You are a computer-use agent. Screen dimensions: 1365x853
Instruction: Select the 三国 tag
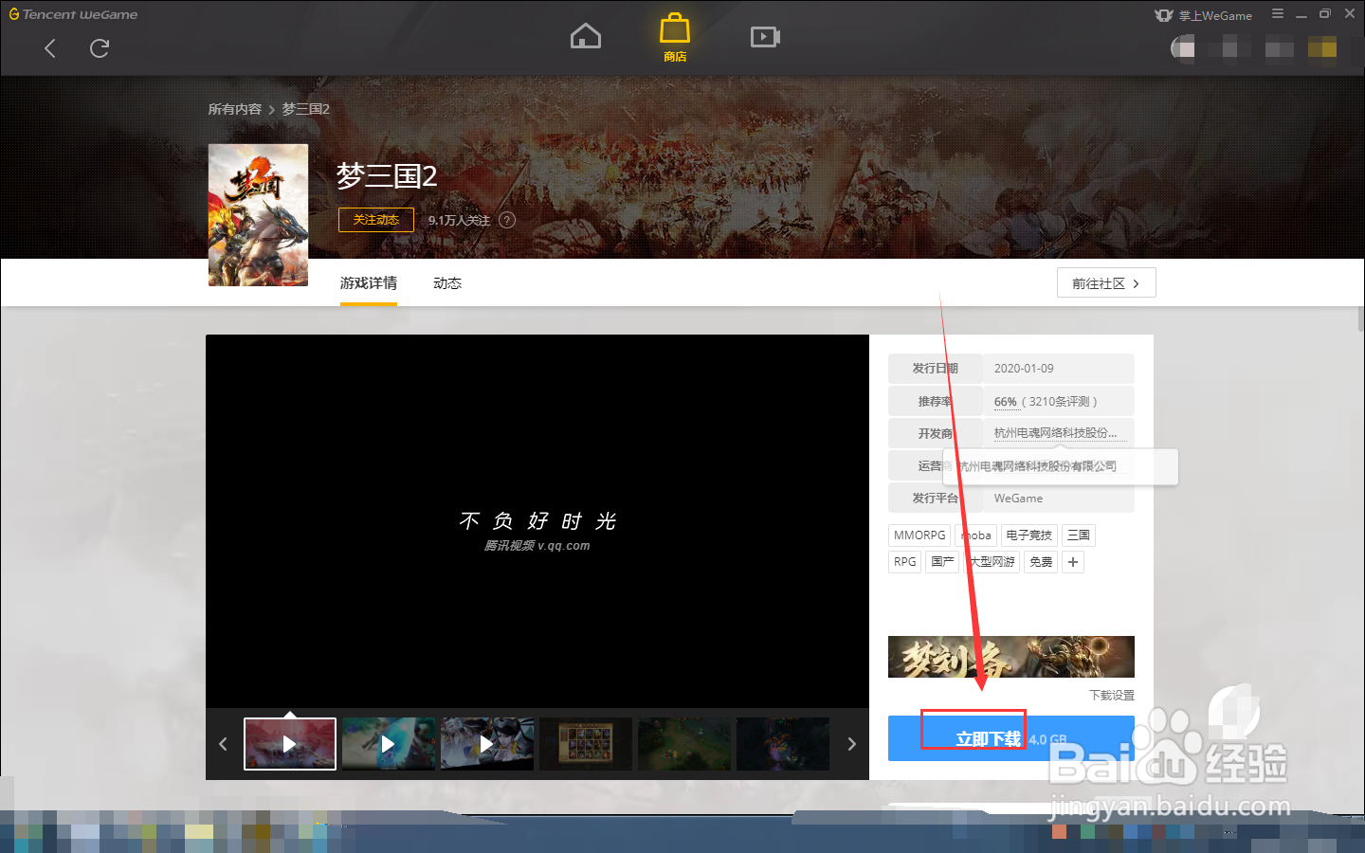[x=1079, y=535]
